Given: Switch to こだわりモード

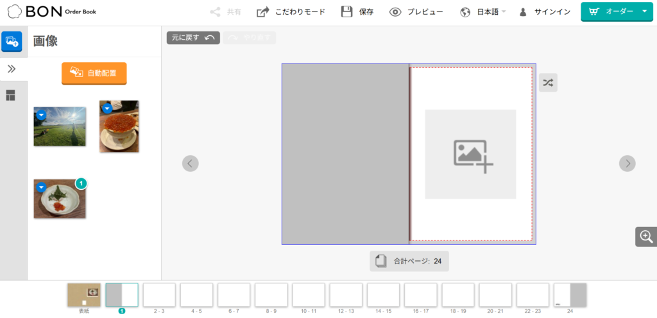Looking at the screenshot, I should point(291,12).
